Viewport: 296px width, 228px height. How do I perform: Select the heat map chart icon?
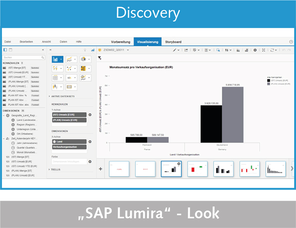pyautogui.click(x=83, y=68)
